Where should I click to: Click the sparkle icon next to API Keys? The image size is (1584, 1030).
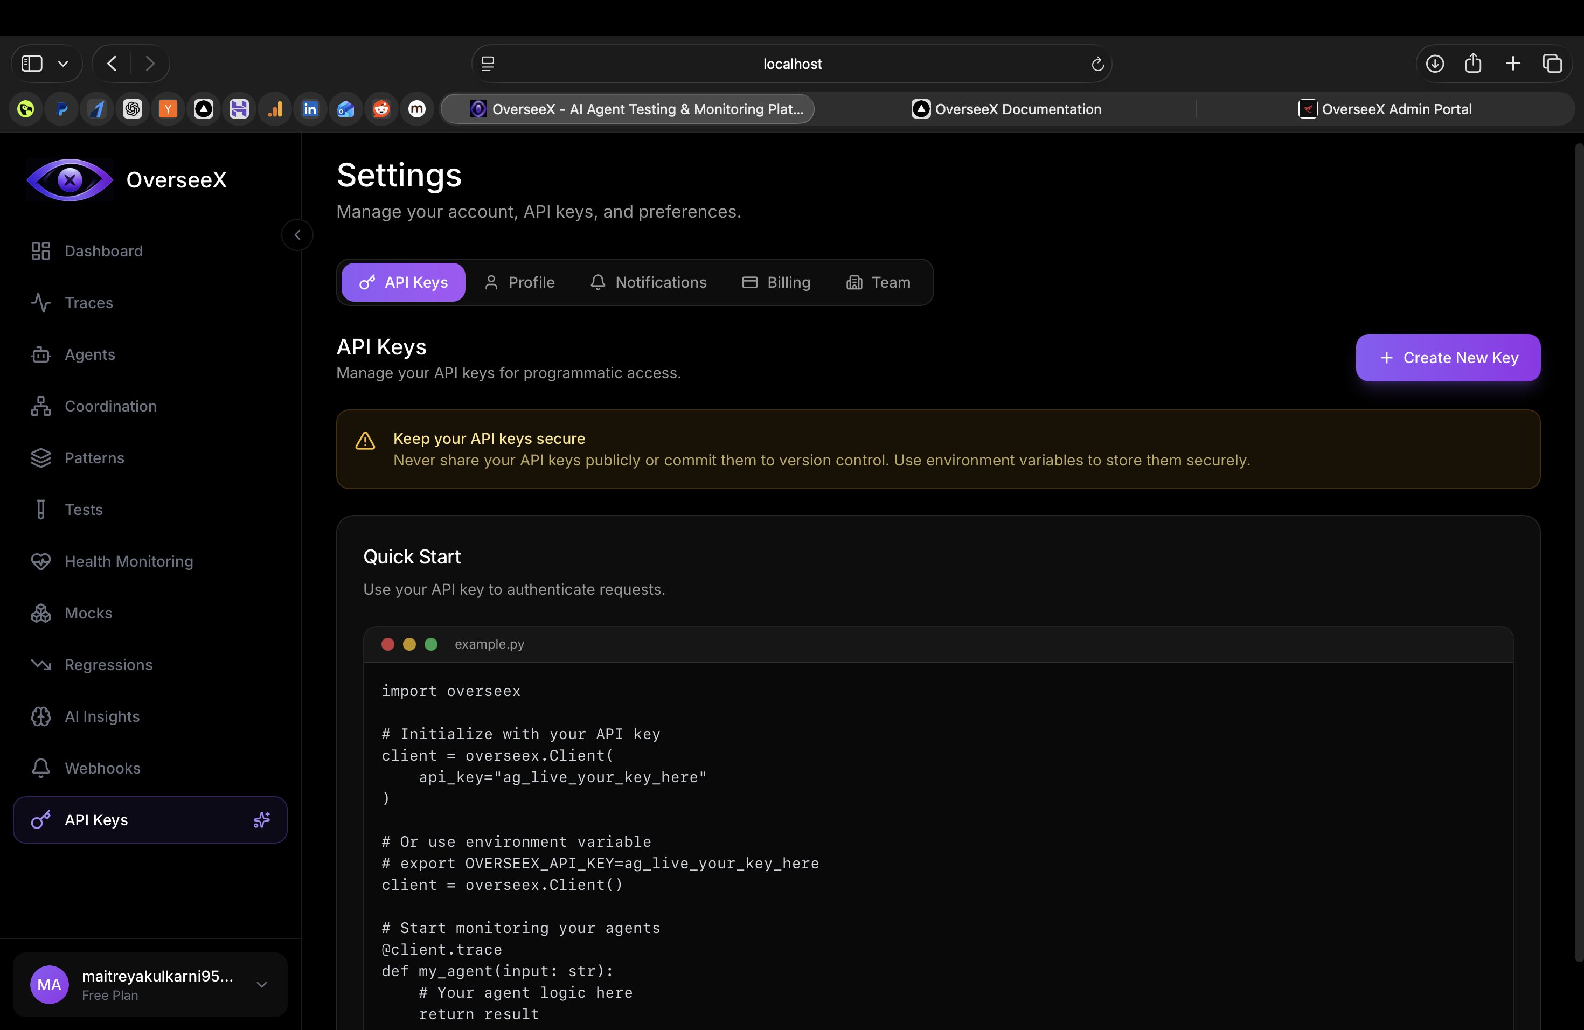[x=261, y=820]
